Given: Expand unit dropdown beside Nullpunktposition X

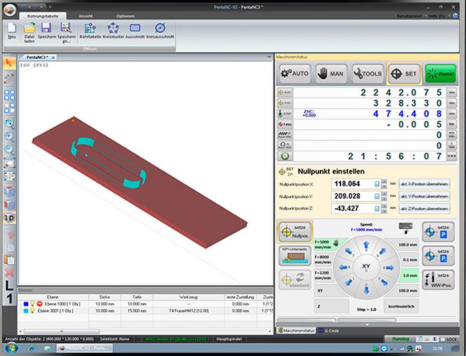Looking at the screenshot, I should pos(377,183).
